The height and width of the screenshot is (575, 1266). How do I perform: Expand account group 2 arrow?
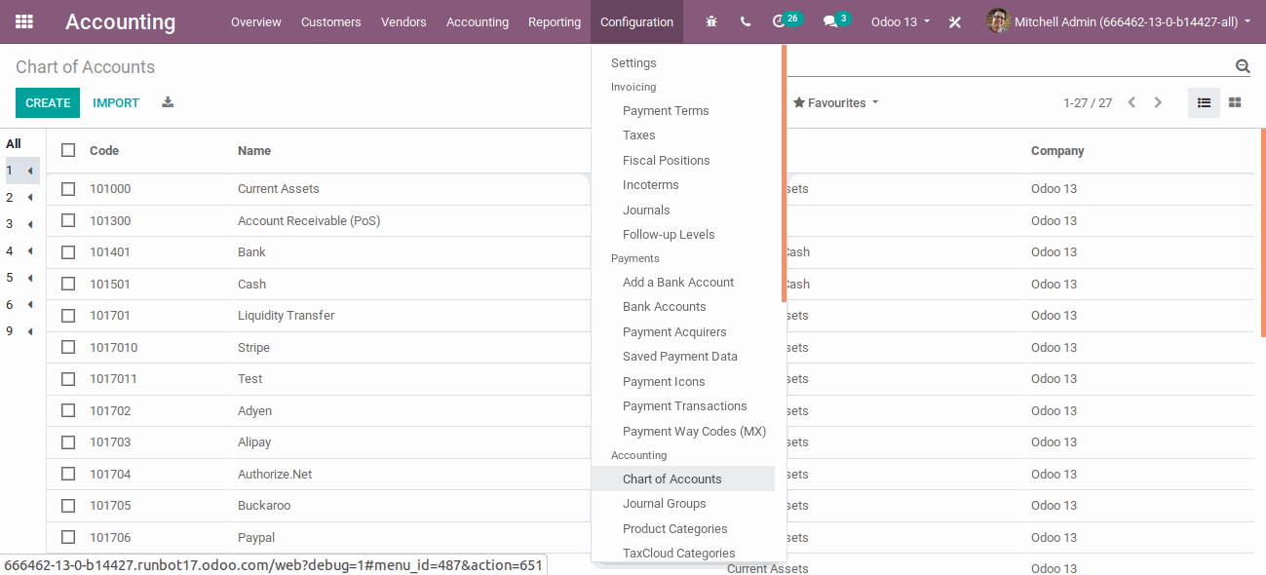(x=30, y=198)
